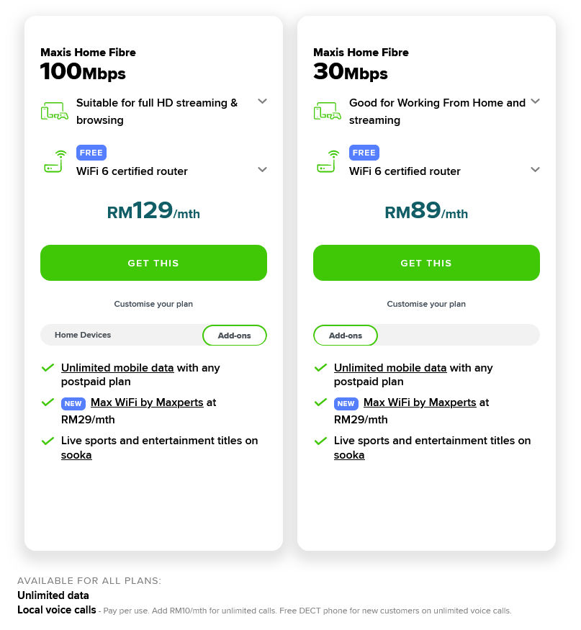Click the router icon in 100Mbps plan
This screenshot has width=581, height=630.
click(55, 161)
